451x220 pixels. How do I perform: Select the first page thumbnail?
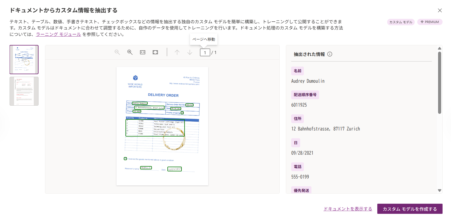point(24,60)
